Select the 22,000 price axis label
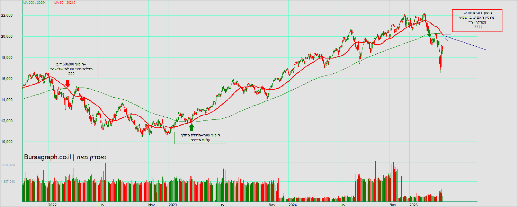The height and width of the screenshot is (207, 518). 7,15
